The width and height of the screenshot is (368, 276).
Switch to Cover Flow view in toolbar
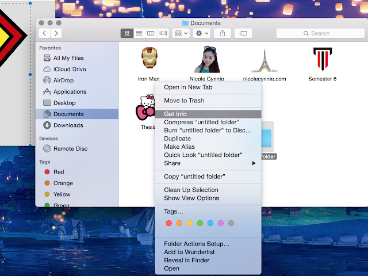pyautogui.click(x=163, y=33)
